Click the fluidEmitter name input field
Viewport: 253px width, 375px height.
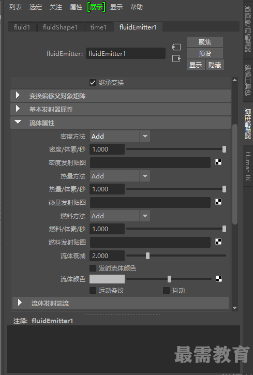(126, 53)
